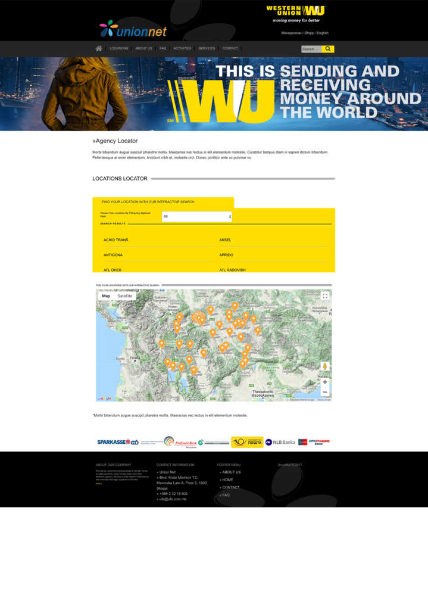Select the Street View pegman icon
This screenshot has width=428, height=610.
coord(325,366)
